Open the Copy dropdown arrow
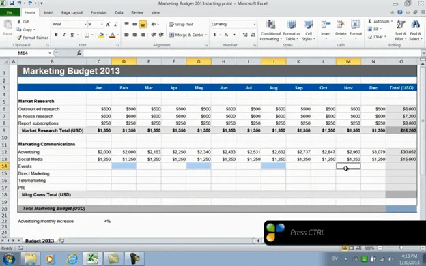The width and height of the screenshot is (426, 266). 35,29
